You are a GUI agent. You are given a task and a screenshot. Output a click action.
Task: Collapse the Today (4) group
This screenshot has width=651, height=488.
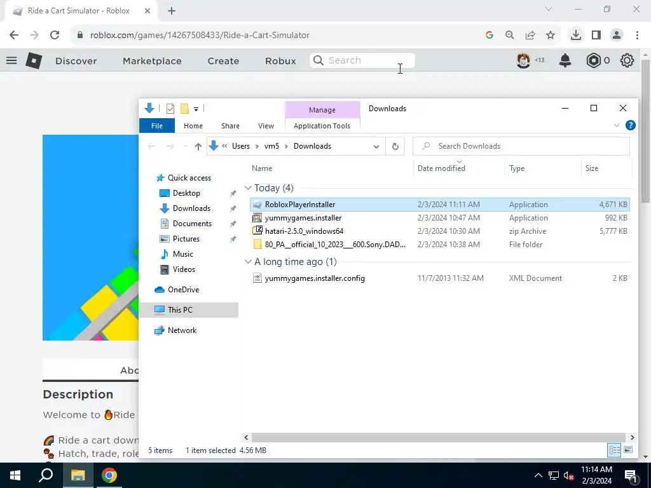click(248, 188)
